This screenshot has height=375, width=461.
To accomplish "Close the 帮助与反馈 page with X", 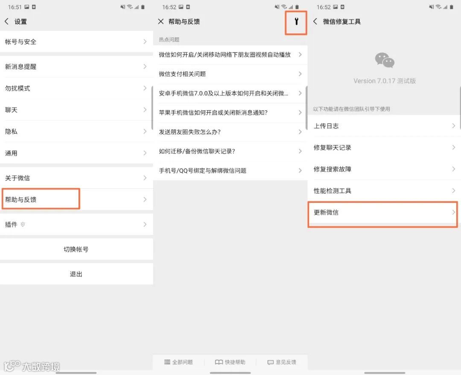I will point(160,21).
